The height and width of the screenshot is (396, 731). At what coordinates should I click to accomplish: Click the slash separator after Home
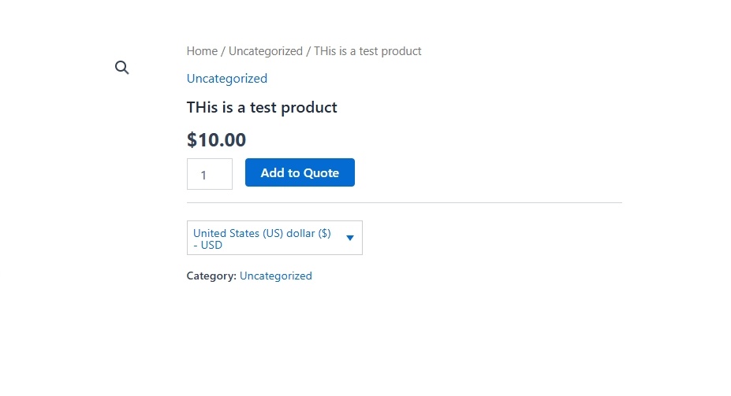click(223, 51)
